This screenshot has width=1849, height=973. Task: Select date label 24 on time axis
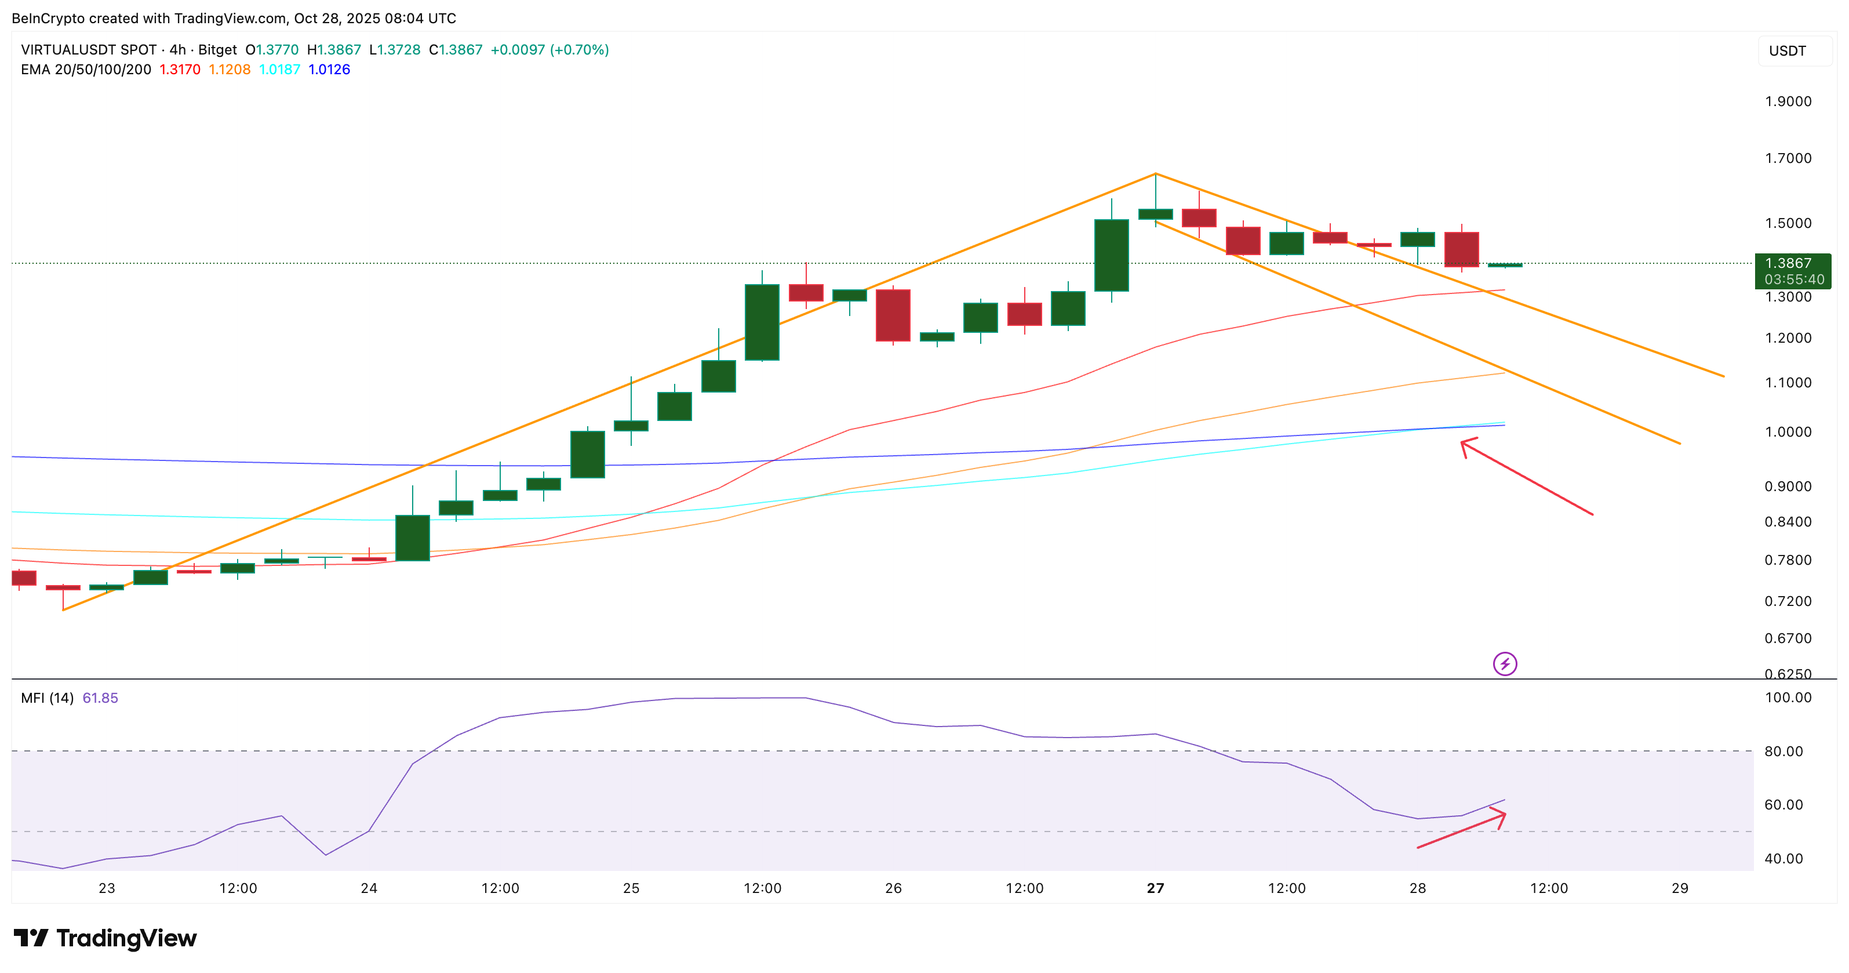pos(369,888)
